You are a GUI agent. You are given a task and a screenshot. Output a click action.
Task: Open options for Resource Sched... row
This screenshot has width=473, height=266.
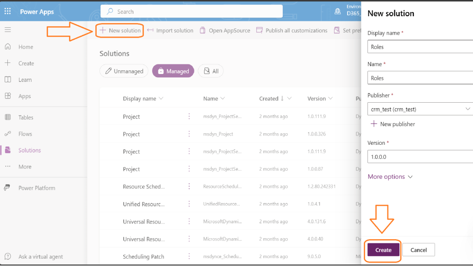coord(189,186)
